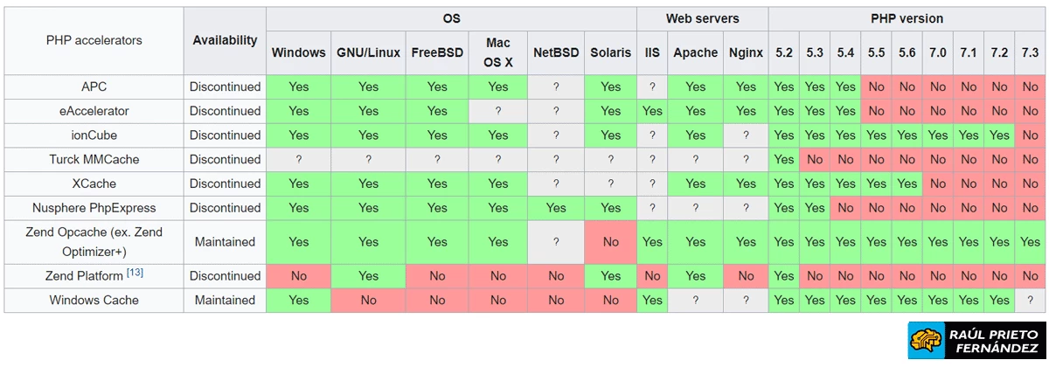
Task: Select the "NetBSD" column header
Action: pos(555,52)
